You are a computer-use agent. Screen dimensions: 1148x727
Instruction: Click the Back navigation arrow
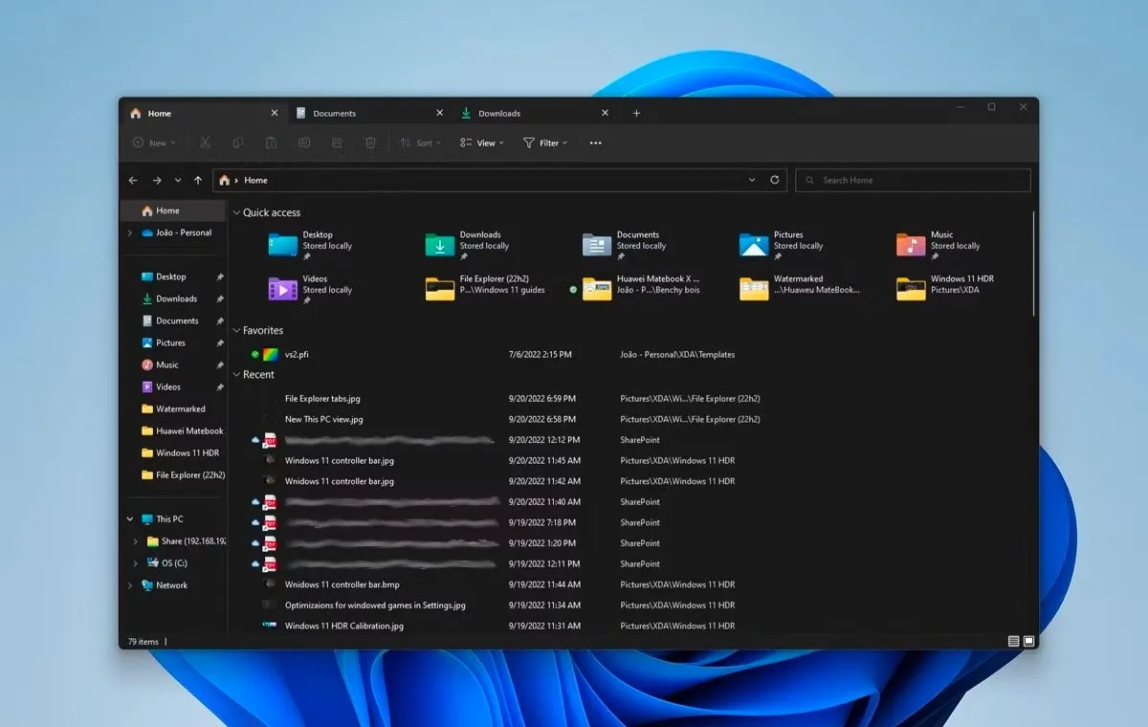coord(133,180)
